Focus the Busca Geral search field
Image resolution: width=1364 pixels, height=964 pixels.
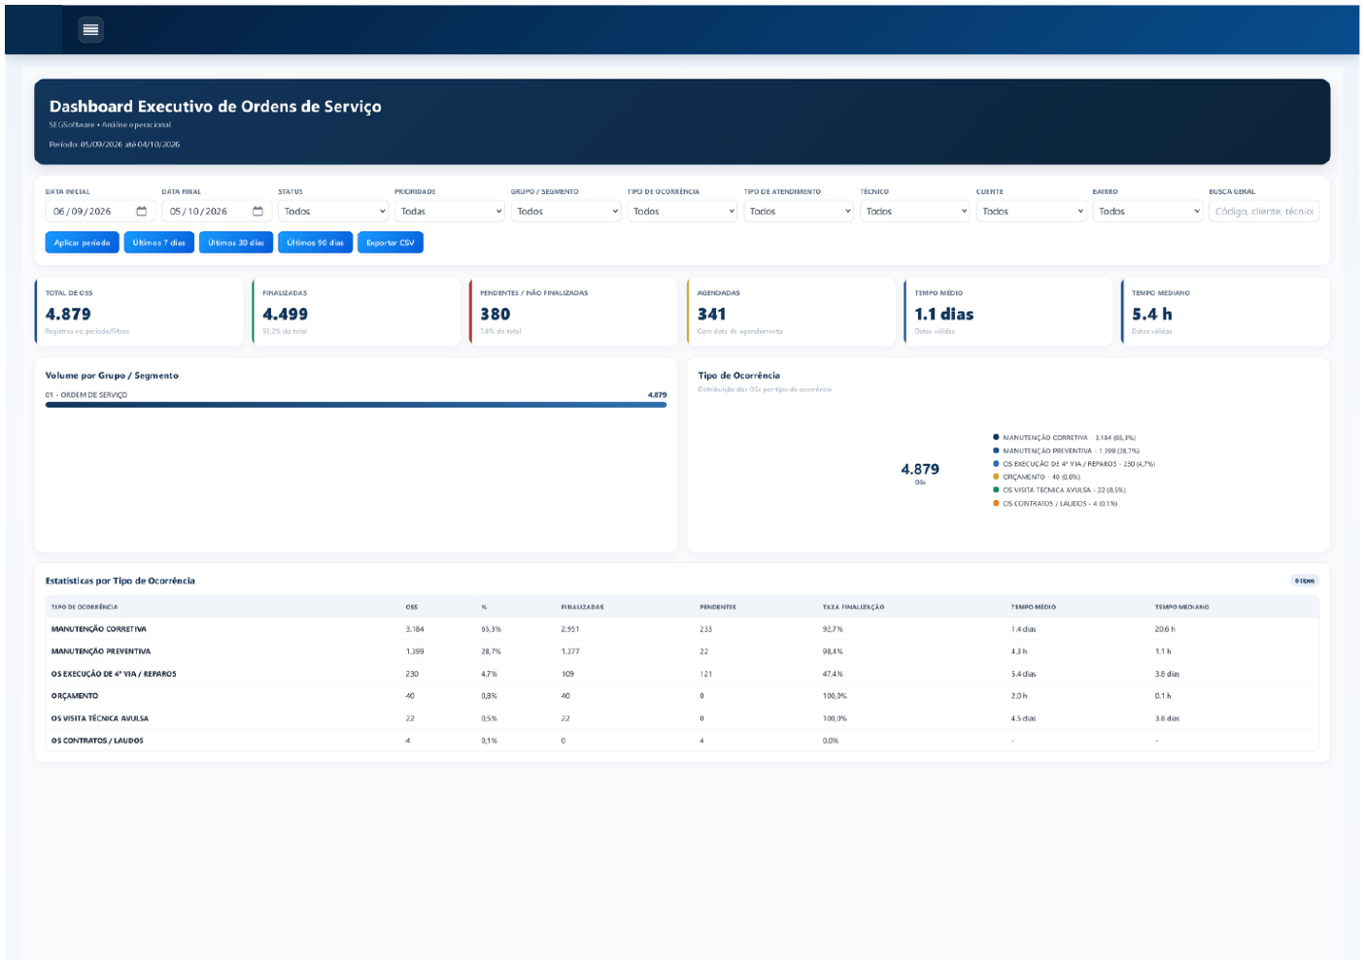(1264, 212)
